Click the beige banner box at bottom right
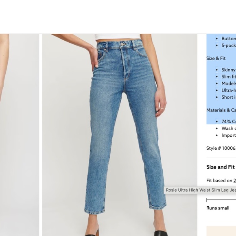Image resolution: width=236 pixels, height=236 pixels. point(221,231)
